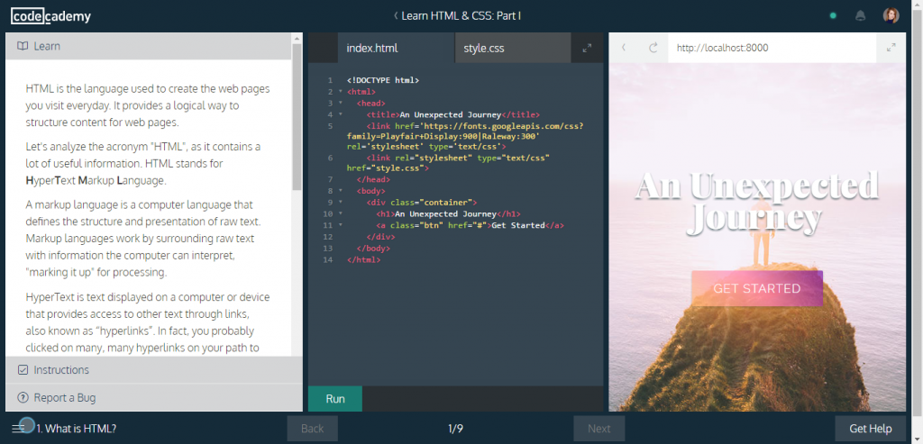
Task: Click the An Unexpected Journey title tag line
Action: coord(452,114)
